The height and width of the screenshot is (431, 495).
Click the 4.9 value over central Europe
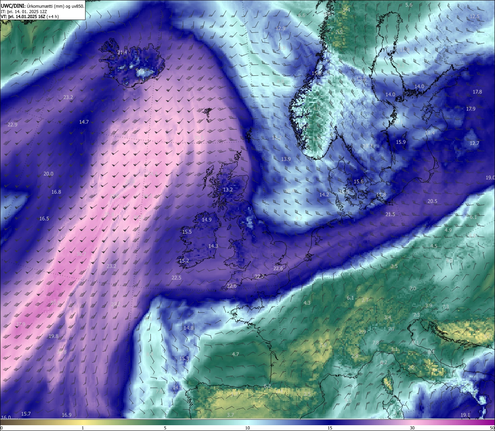coord(448,230)
